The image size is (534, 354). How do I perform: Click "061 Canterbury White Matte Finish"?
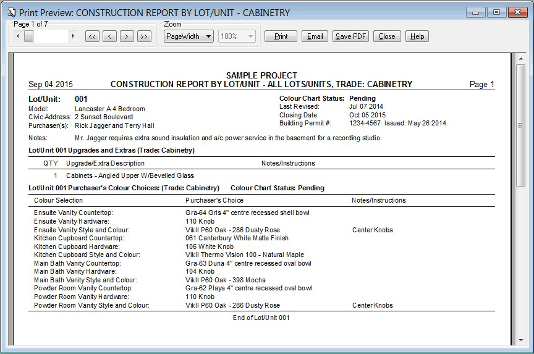point(237,238)
